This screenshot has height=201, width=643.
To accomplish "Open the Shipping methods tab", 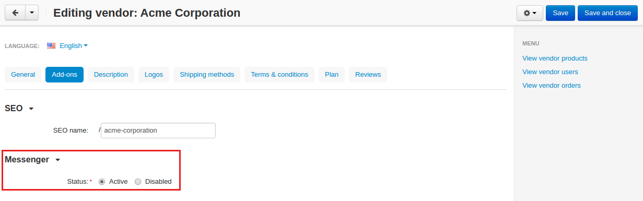I will tap(207, 75).
